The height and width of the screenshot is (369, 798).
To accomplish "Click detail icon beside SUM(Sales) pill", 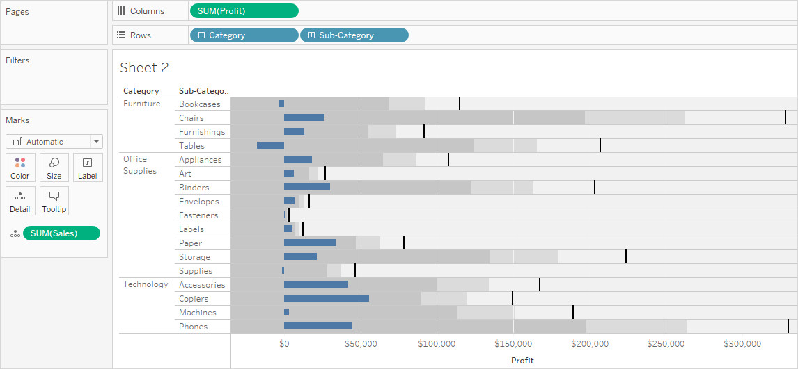I will pyautogui.click(x=15, y=233).
